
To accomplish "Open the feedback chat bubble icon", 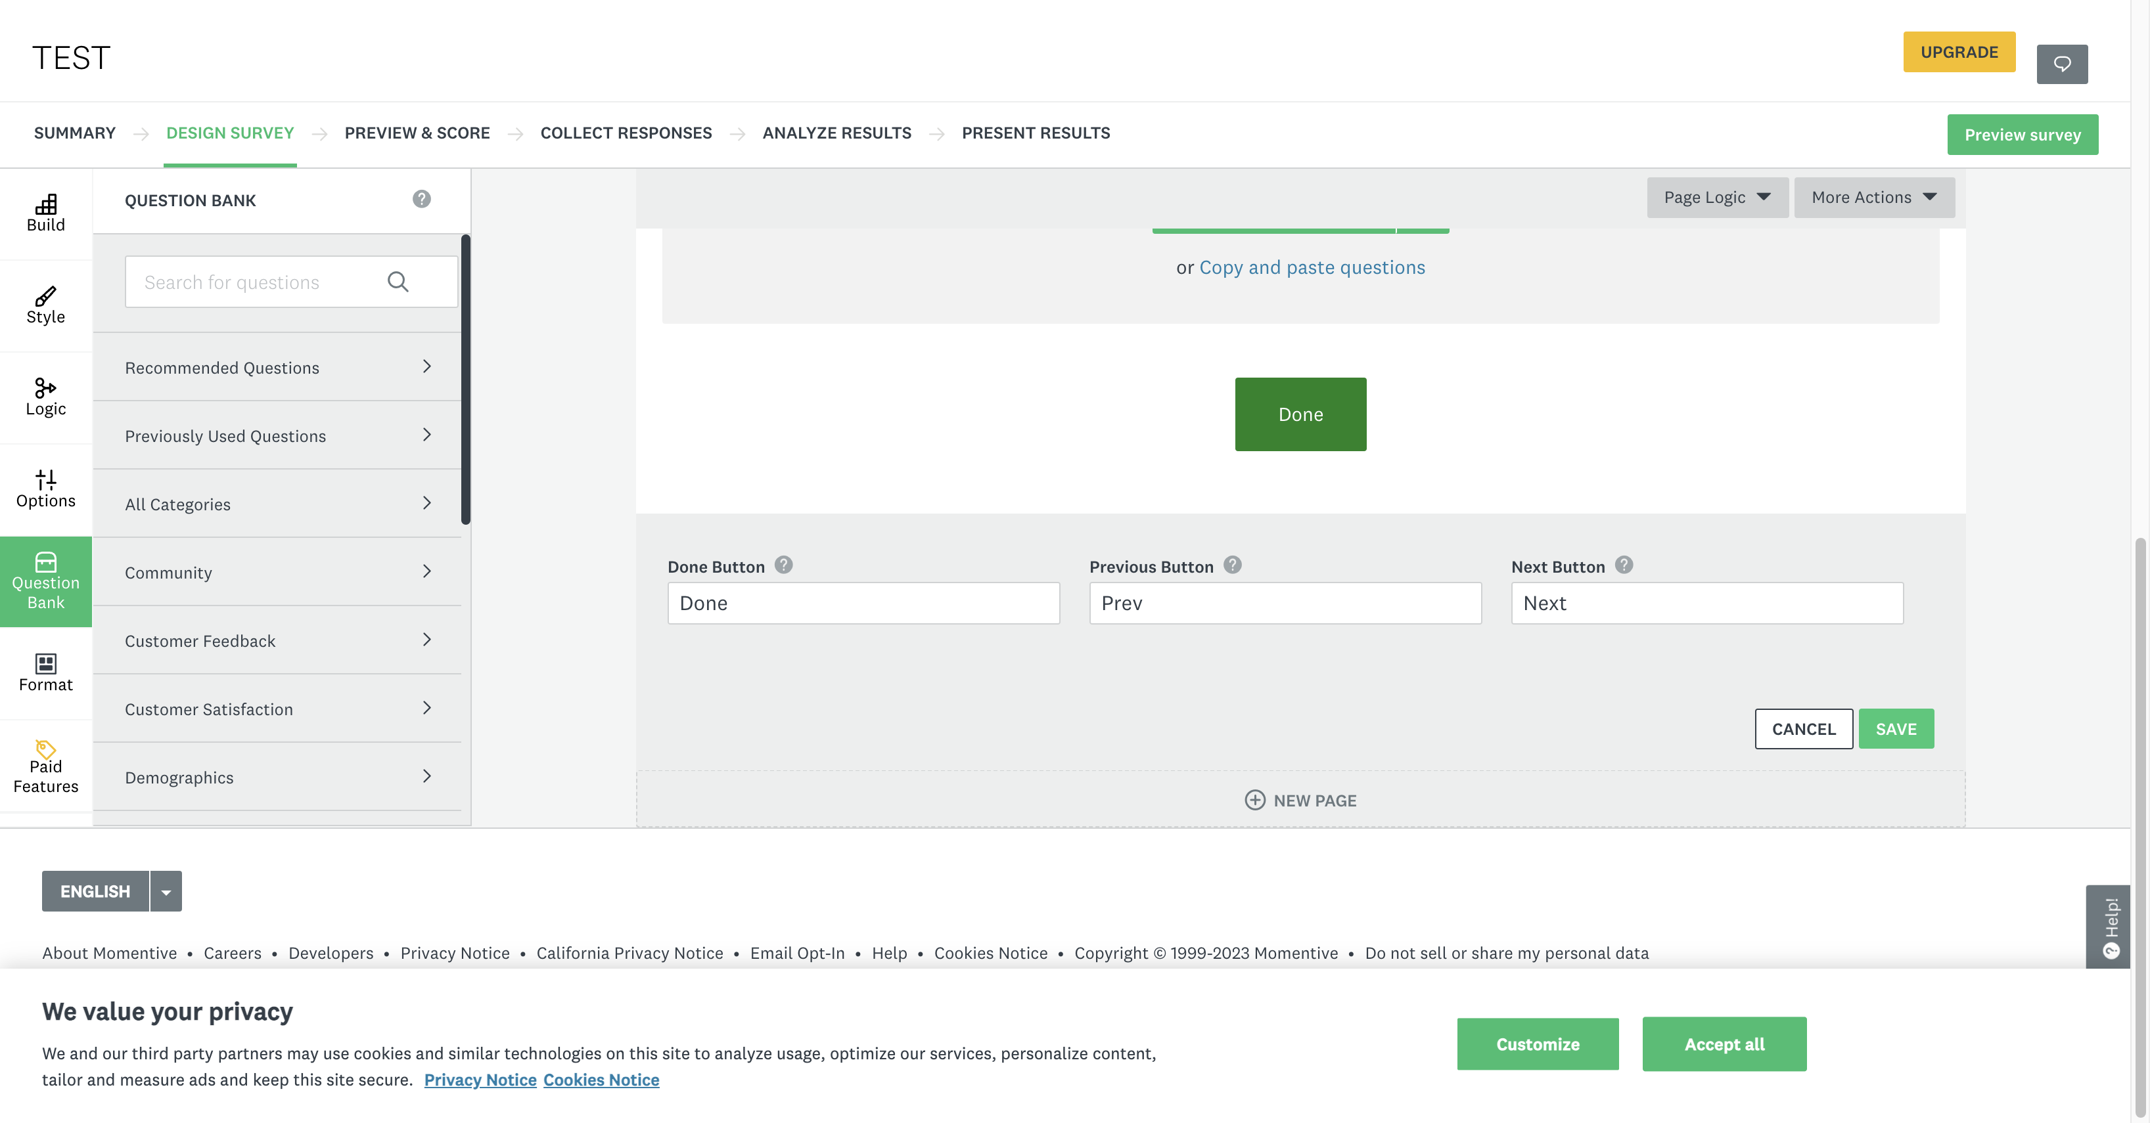I will pos(2061,64).
